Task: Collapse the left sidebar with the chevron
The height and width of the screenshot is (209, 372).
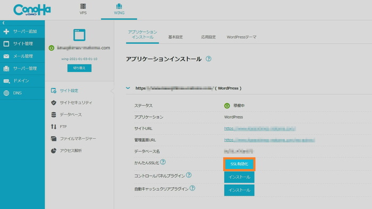Action: (3, 23)
